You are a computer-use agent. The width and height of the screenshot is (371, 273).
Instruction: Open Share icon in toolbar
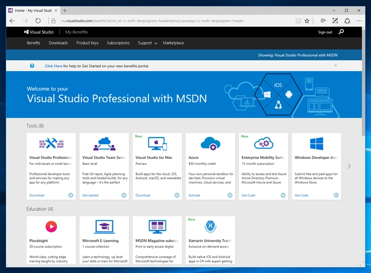coord(347,21)
